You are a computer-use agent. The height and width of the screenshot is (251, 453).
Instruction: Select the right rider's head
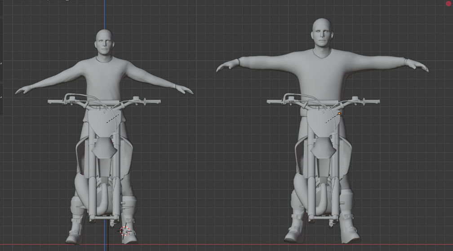(322, 32)
